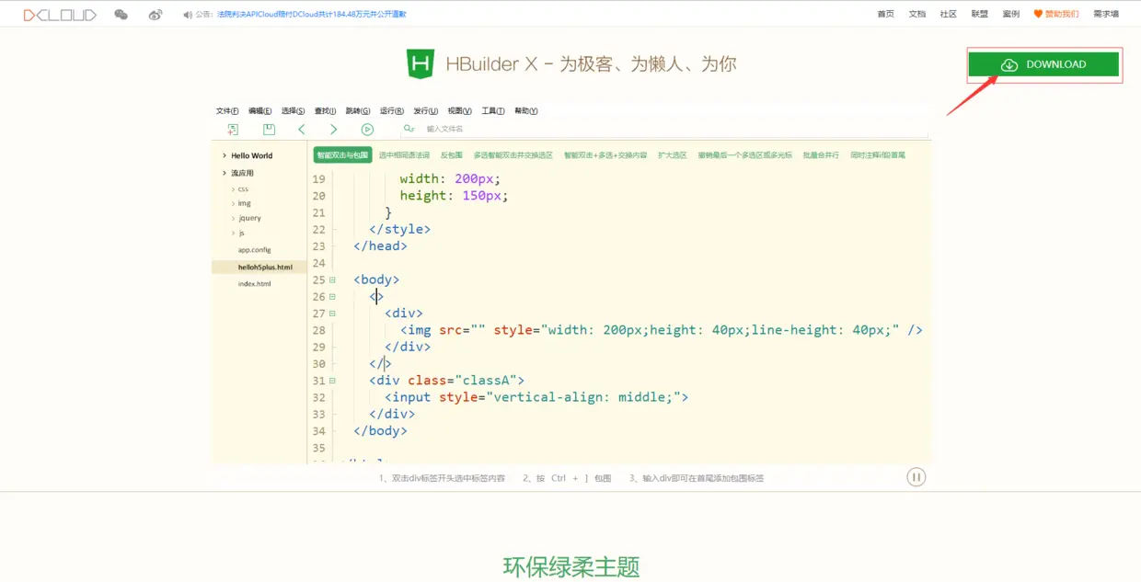
Task: Select the 智能双击+多选+交换内容 tab
Action: pos(605,155)
